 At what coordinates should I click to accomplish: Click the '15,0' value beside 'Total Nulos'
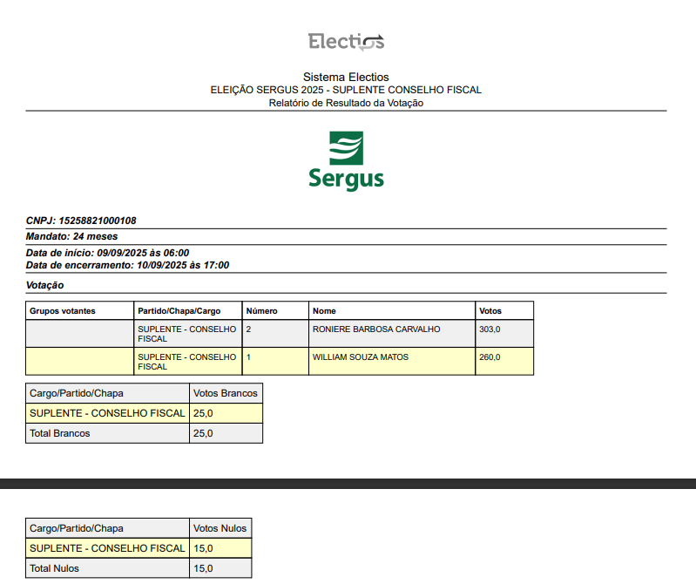tap(203, 568)
